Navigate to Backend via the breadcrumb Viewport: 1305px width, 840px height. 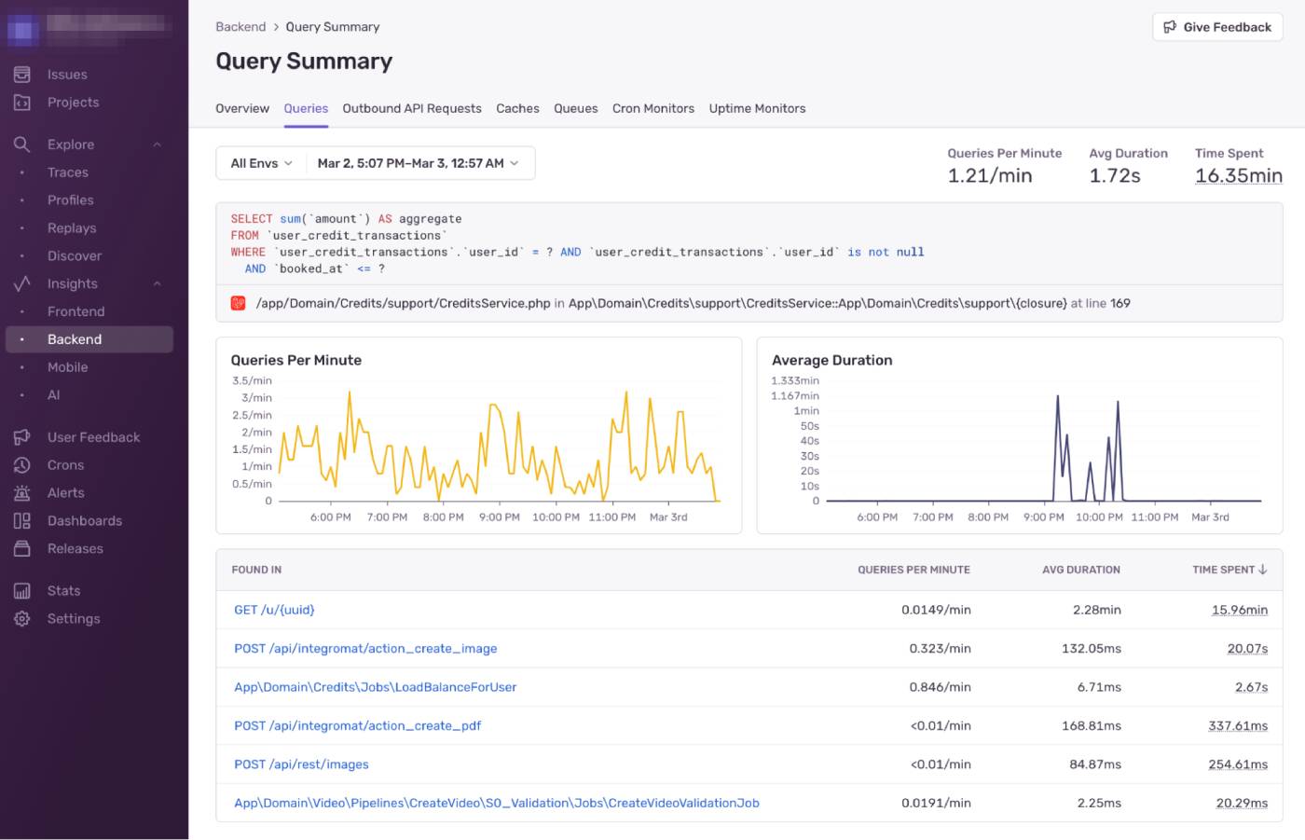tap(240, 26)
